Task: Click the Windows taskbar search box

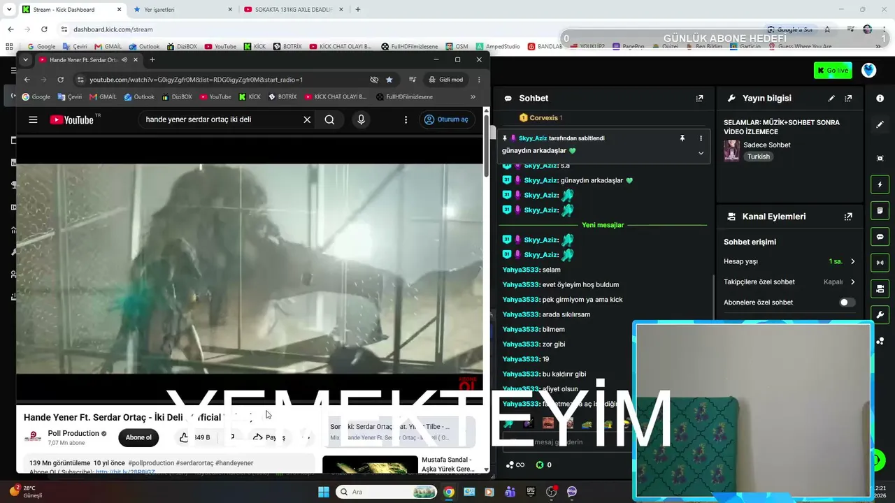Action: (x=387, y=492)
